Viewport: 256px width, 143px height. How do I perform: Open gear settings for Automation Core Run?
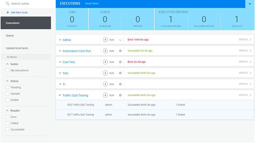click(x=120, y=51)
